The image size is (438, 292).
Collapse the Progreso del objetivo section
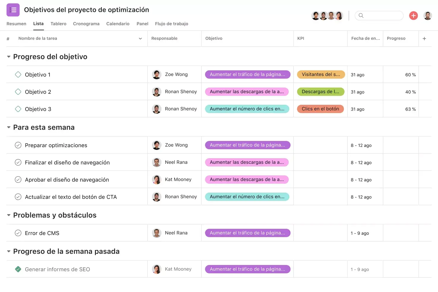click(9, 57)
